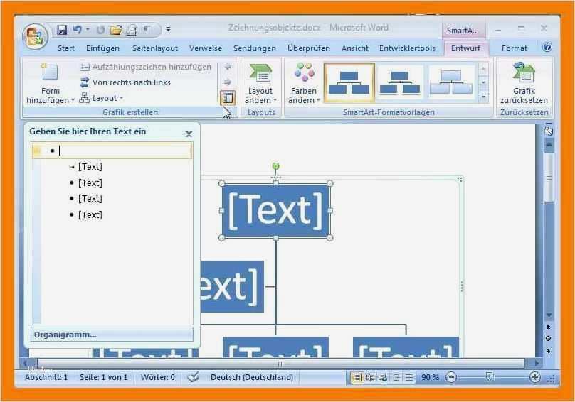This screenshot has height=402, width=575.
Task: Open the Layout dropdown in Grafik erstellen
Action: click(101, 98)
